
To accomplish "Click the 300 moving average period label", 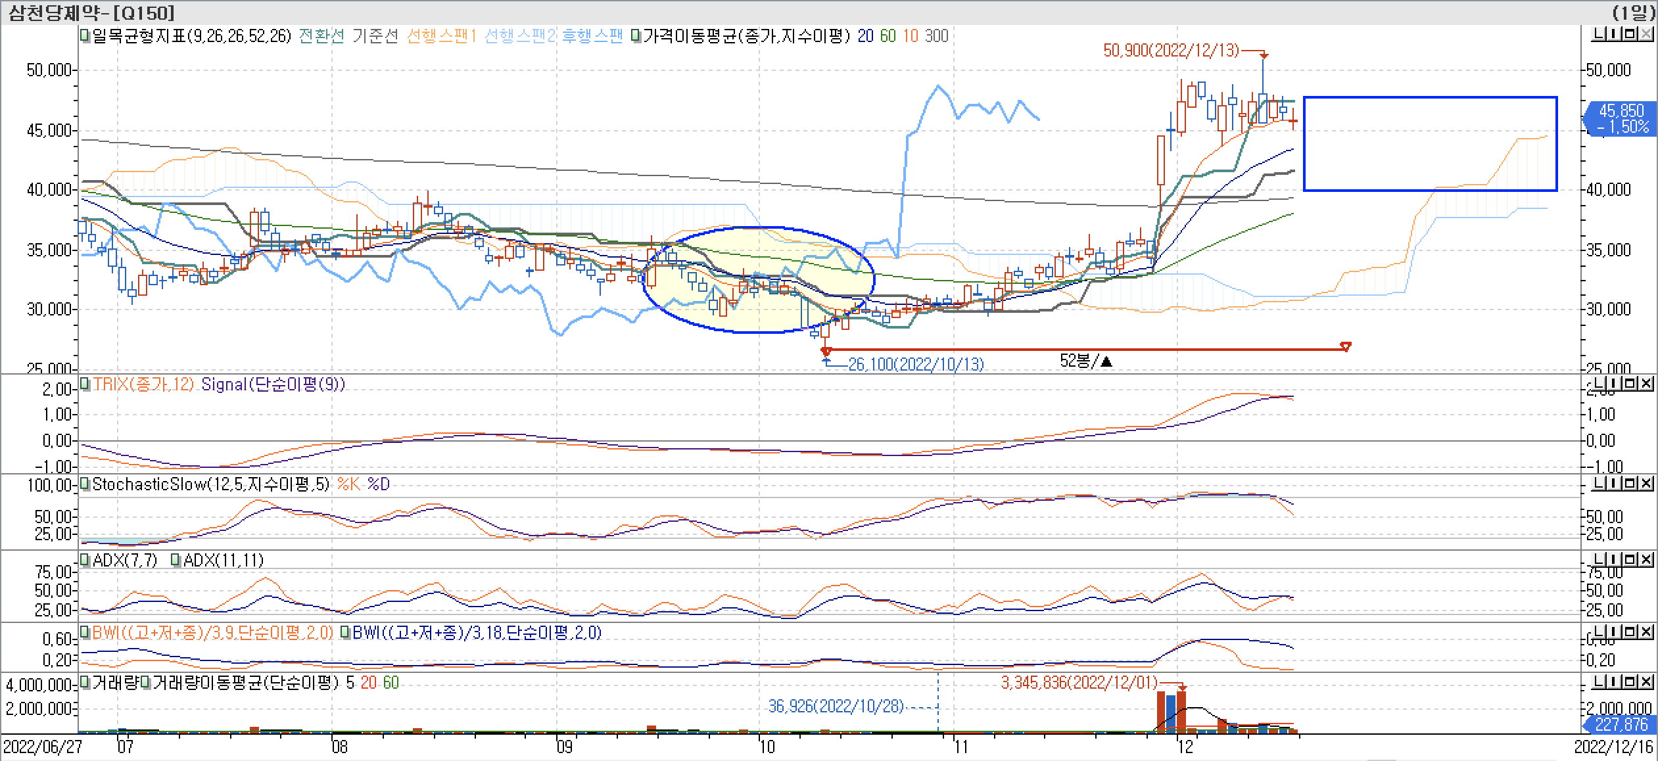I will [x=937, y=35].
